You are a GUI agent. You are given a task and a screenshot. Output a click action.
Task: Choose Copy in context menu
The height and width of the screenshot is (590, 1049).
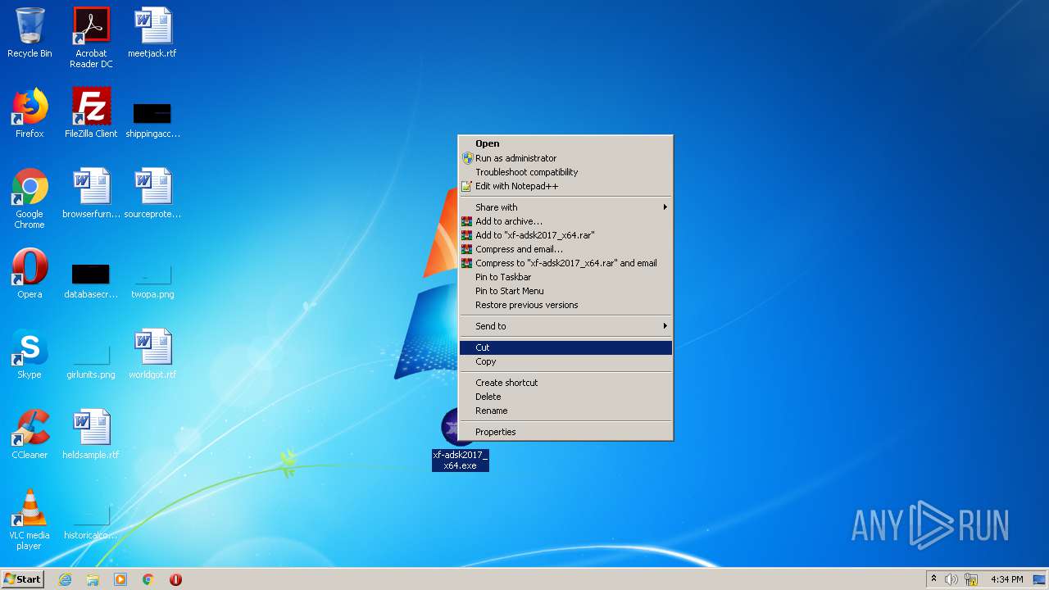(x=565, y=361)
